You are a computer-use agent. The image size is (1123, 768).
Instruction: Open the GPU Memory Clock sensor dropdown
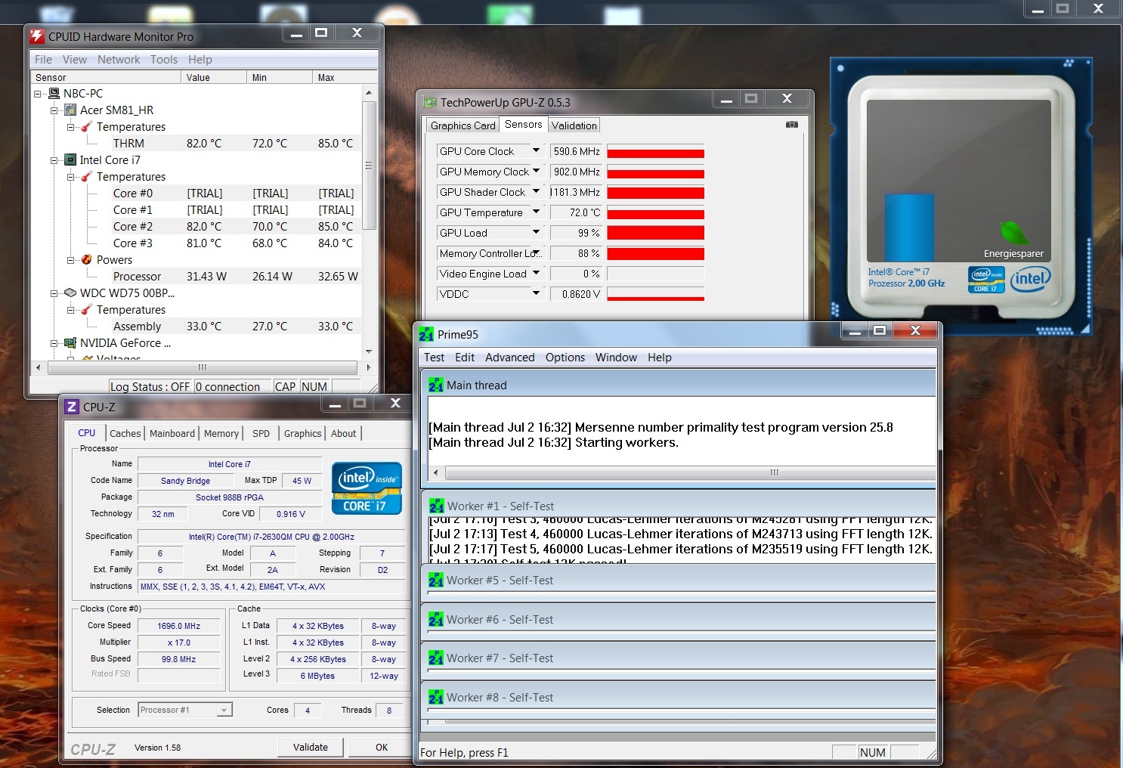point(536,171)
